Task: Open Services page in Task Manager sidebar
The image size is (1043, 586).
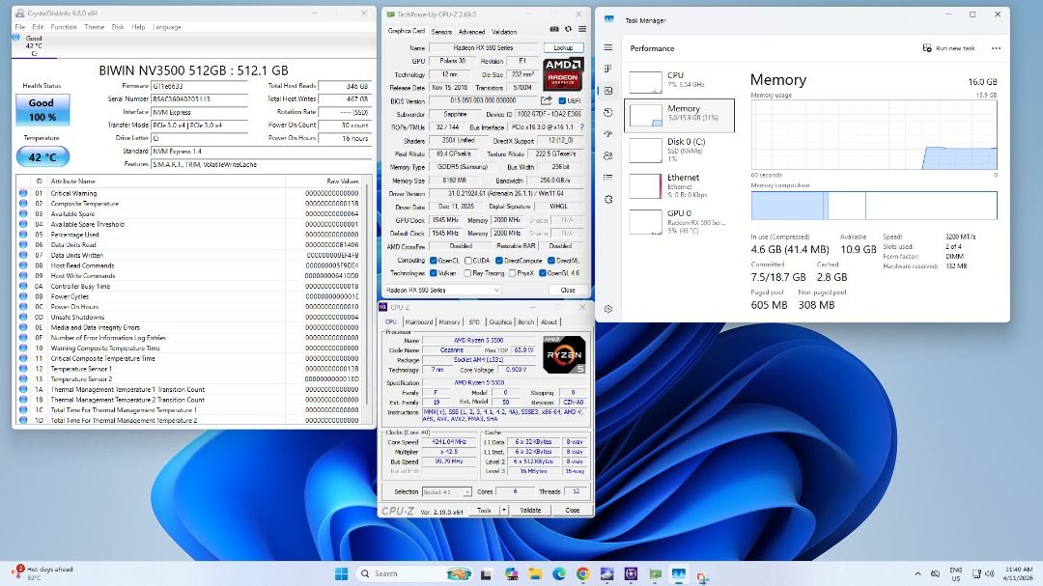Action: click(x=608, y=200)
